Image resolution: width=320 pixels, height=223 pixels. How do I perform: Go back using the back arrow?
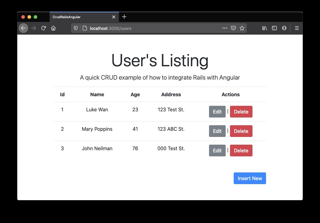coord(23,28)
